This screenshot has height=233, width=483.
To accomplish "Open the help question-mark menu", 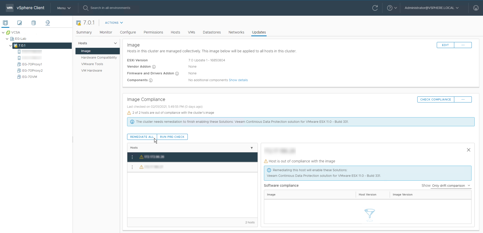I will 392,8.
